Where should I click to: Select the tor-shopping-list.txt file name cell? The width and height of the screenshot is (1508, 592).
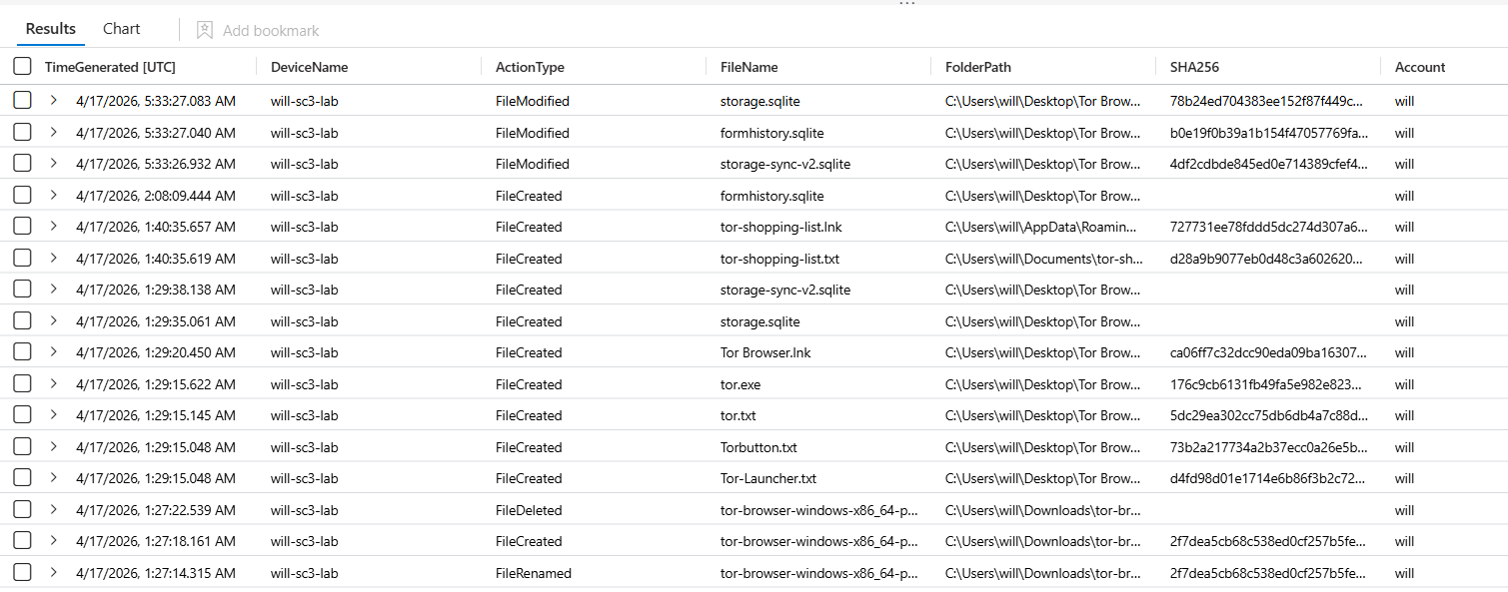click(x=781, y=259)
